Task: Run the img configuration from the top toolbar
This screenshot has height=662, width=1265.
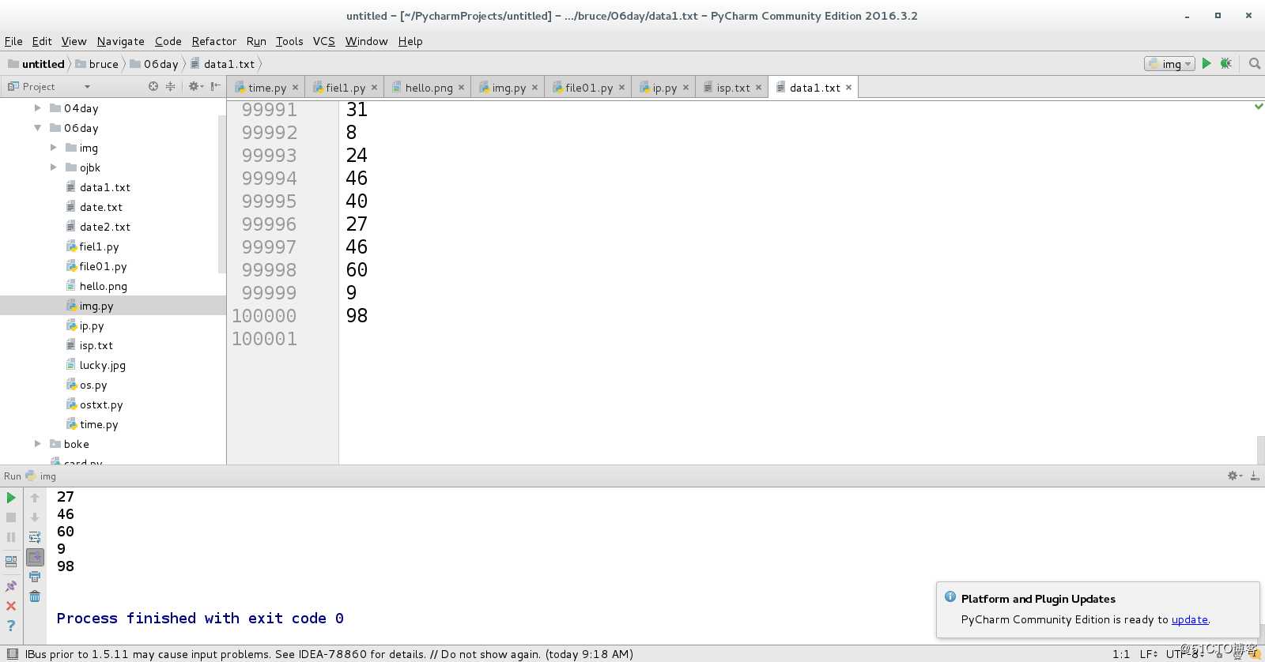Action: coord(1206,63)
